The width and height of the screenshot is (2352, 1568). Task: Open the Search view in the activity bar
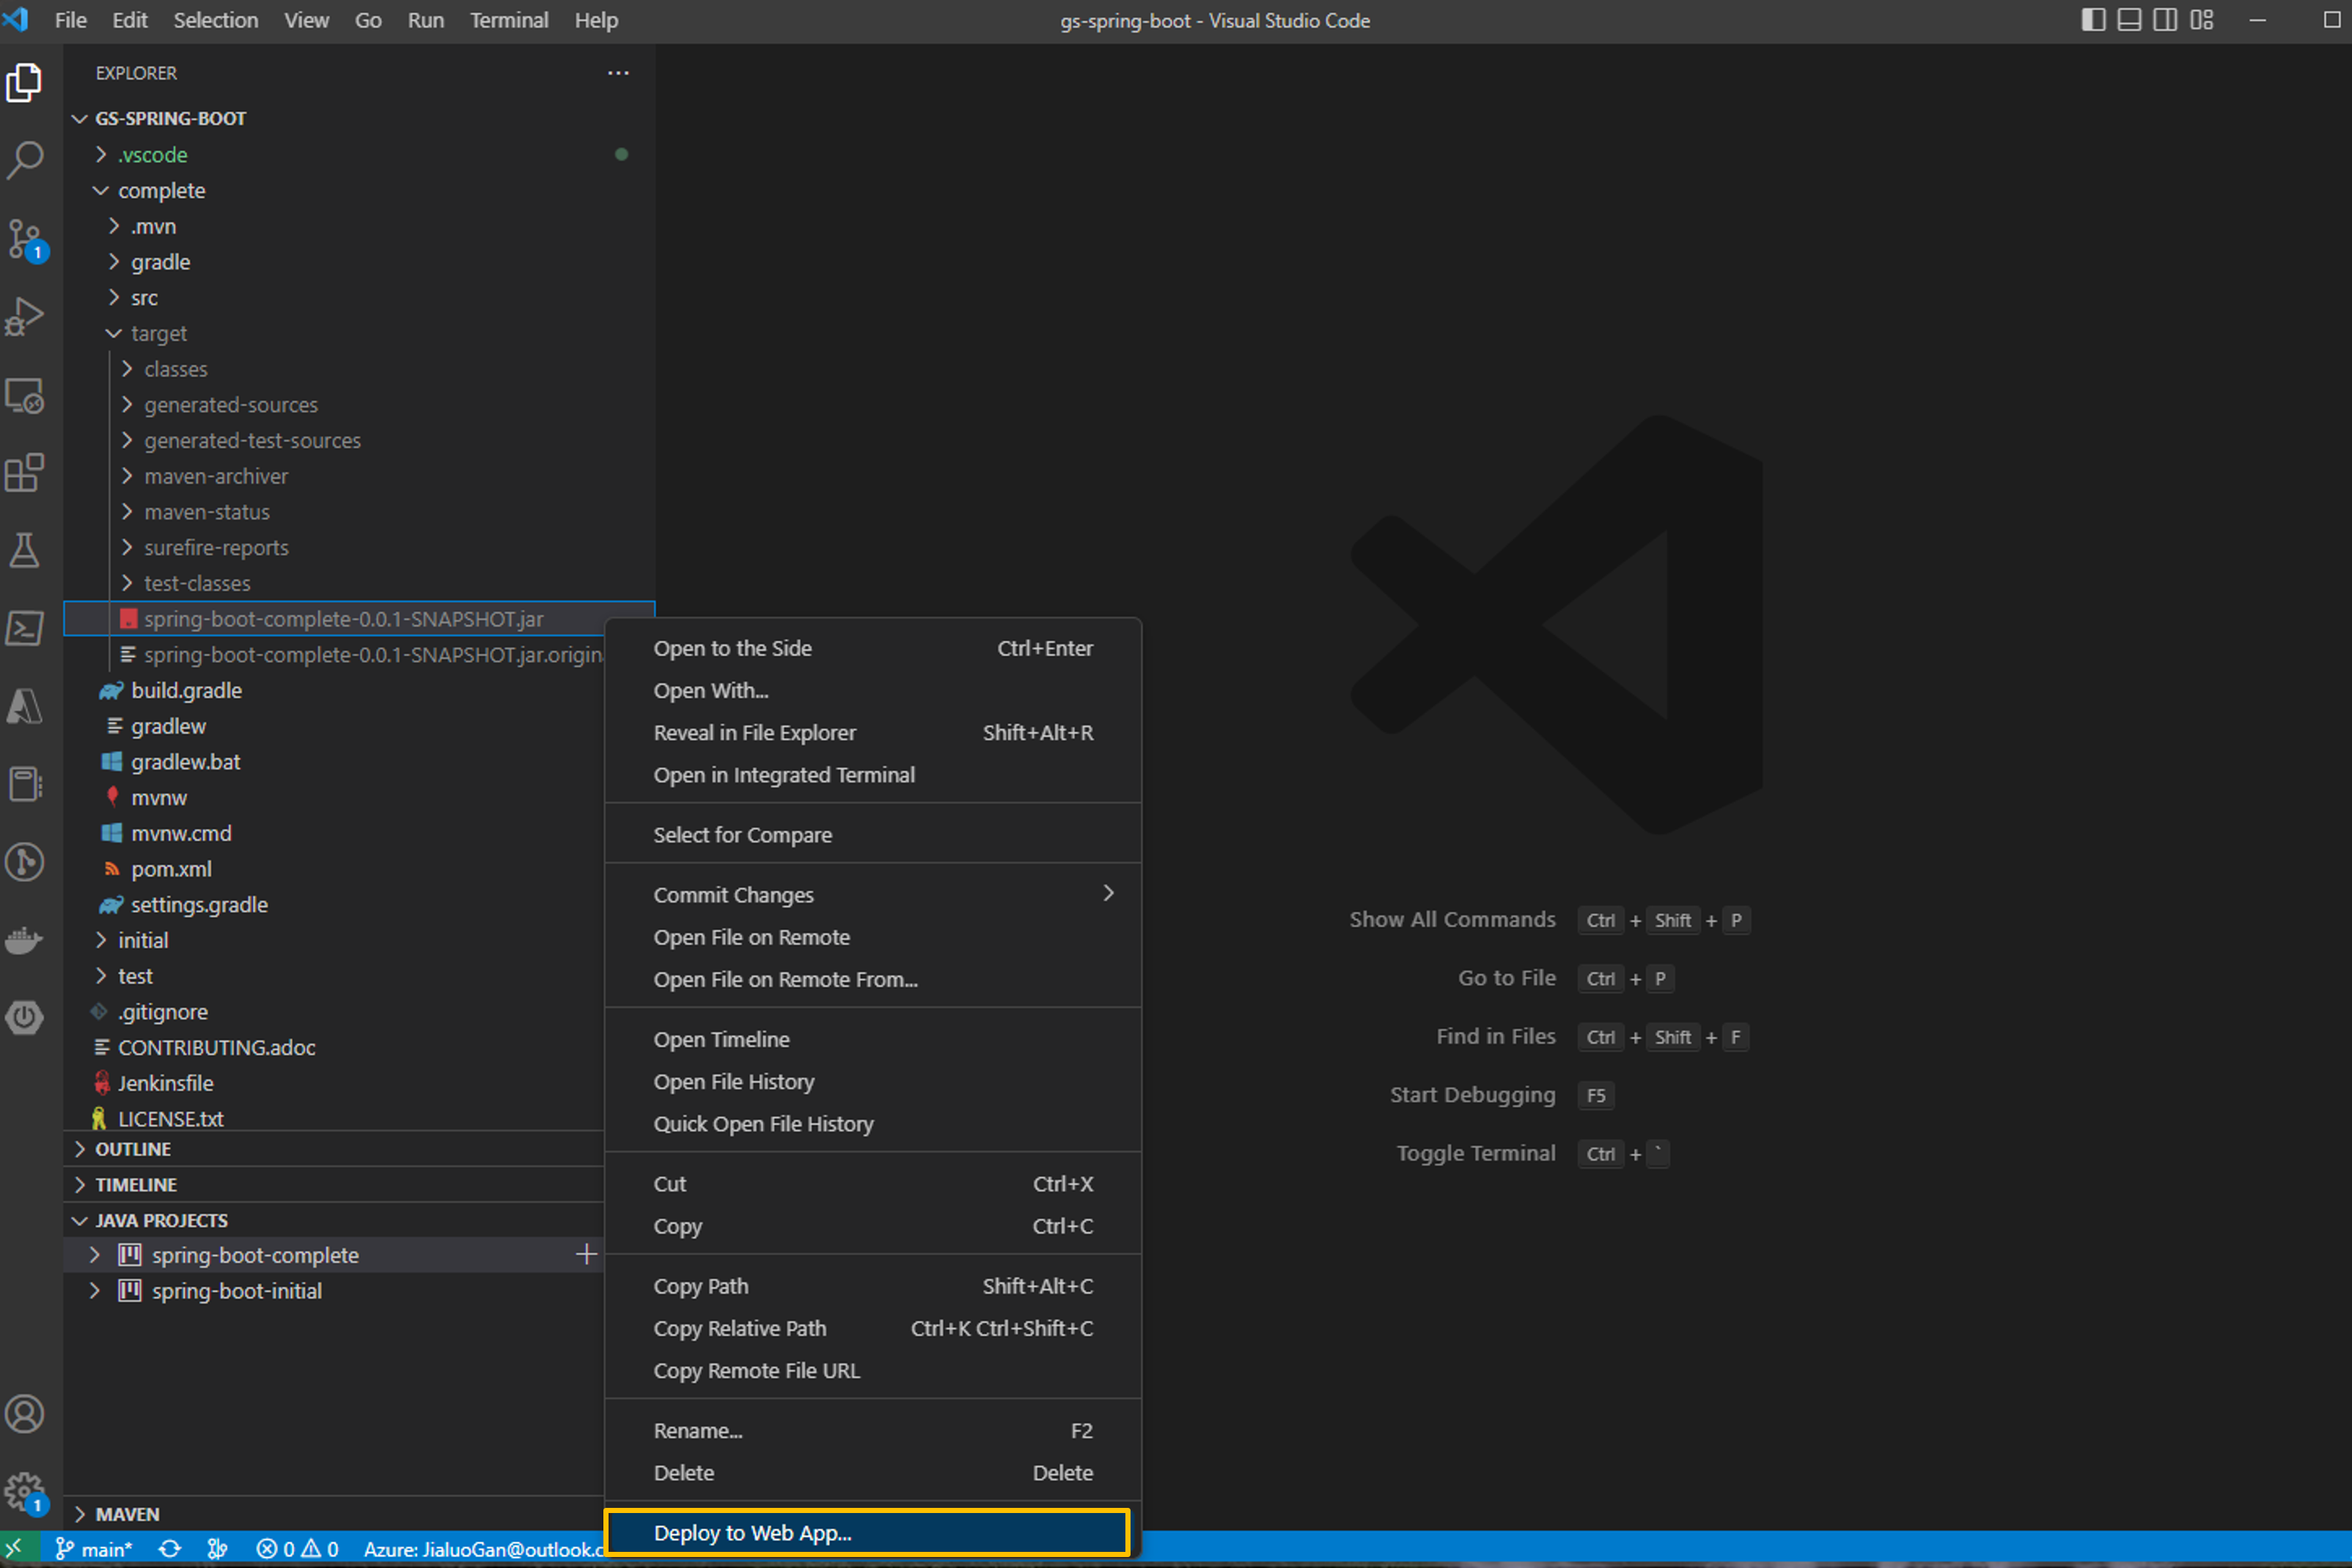click(25, 160)
